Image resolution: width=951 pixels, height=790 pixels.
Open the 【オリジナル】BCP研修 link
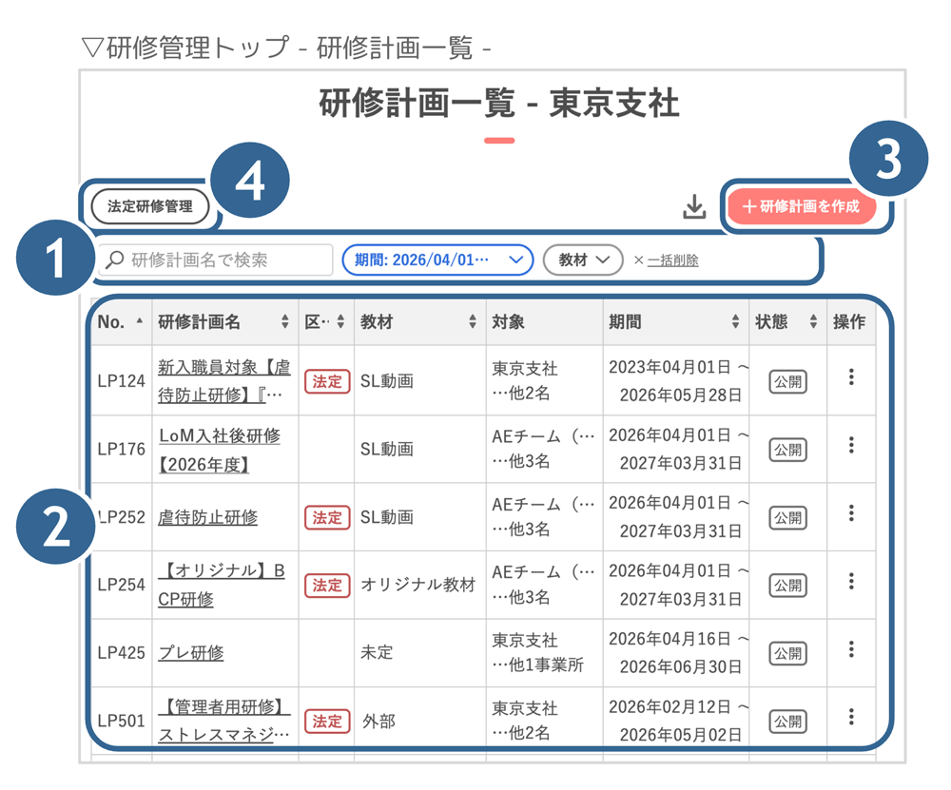[222, 585]
